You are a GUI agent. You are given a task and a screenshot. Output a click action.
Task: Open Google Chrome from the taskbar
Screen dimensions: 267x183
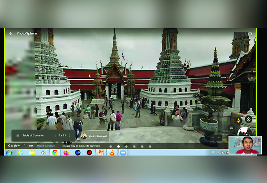coord(55,152)
